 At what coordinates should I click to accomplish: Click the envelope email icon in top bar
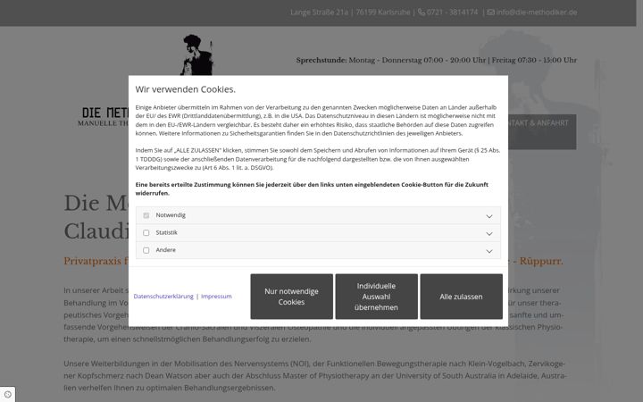click(x=490, y=13)
